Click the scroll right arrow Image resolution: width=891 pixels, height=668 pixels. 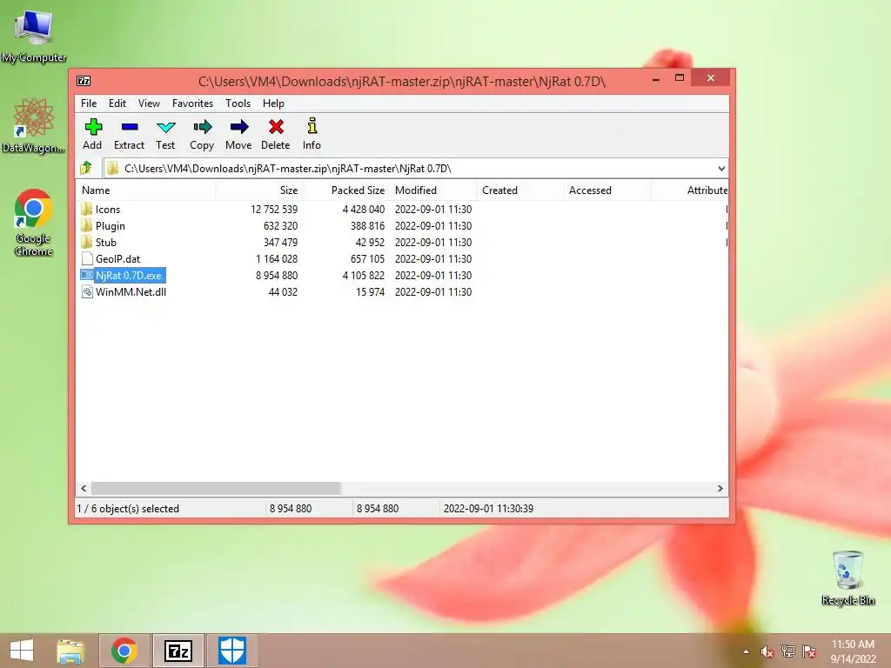[720, 488]
